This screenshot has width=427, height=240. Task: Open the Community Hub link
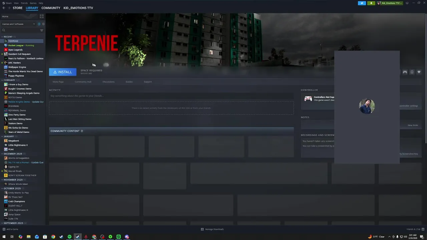coord(83,82)
